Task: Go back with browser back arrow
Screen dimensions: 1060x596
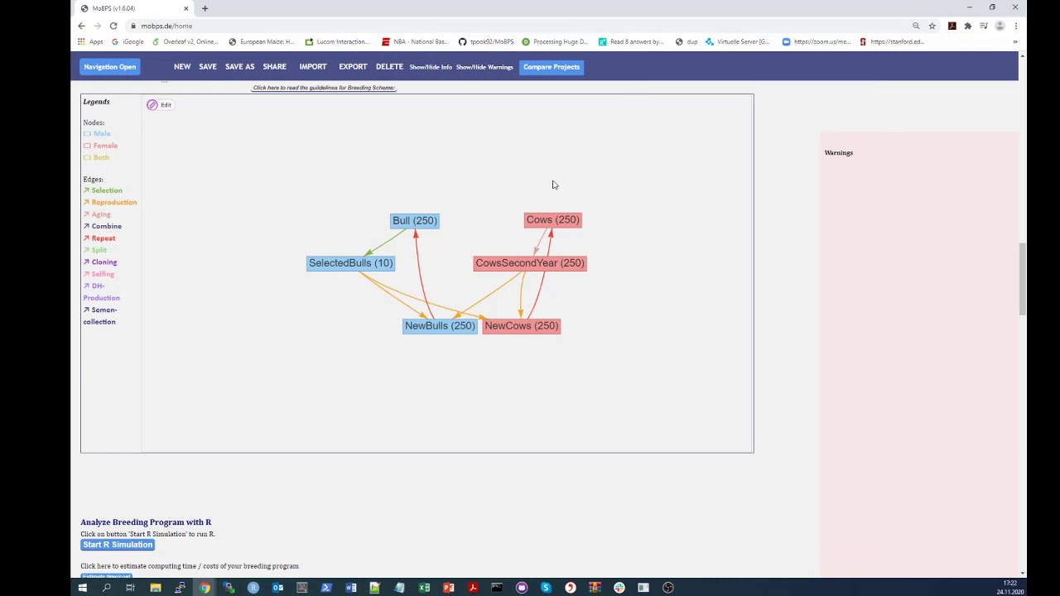Action: tap(81, 26)
